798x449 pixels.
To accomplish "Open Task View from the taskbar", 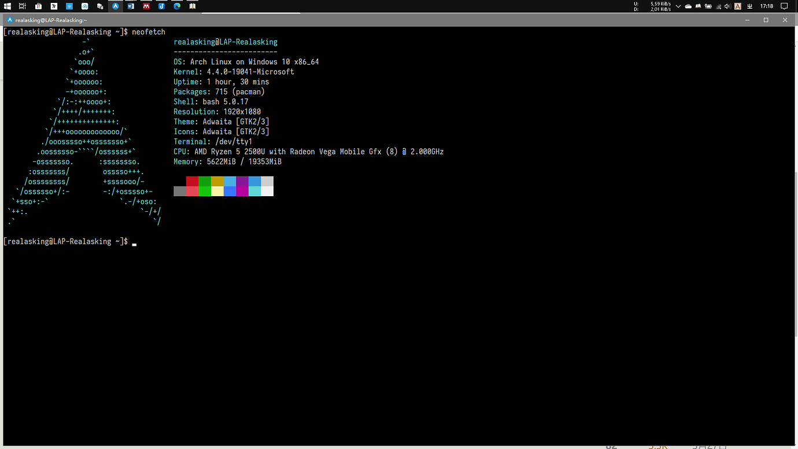I will pyautogui.click(x=22, y=6).
